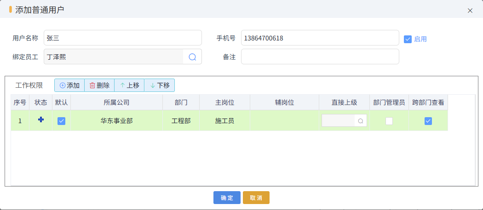Click the 直接上级 column header
This screenshot has height=210, width=483.
(344, 102)
